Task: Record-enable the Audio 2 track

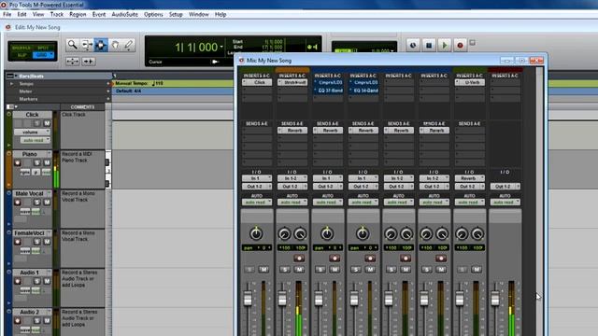Action: (18, 320)
